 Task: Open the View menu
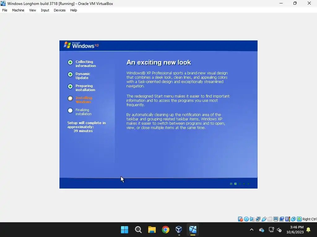point(33,10)
